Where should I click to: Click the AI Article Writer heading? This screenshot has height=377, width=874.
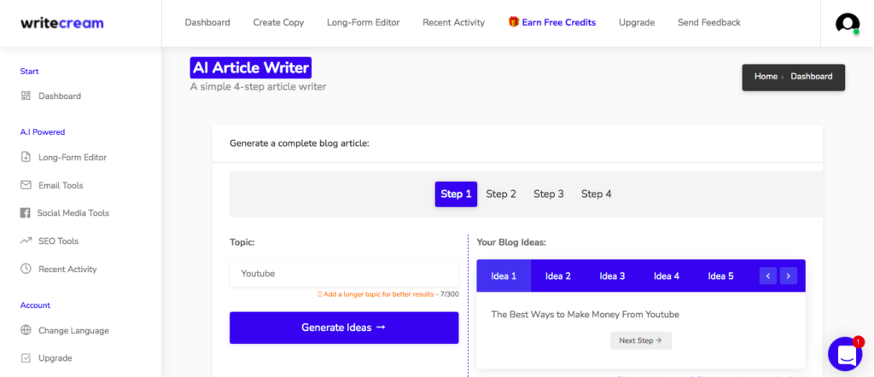(251, 68)
